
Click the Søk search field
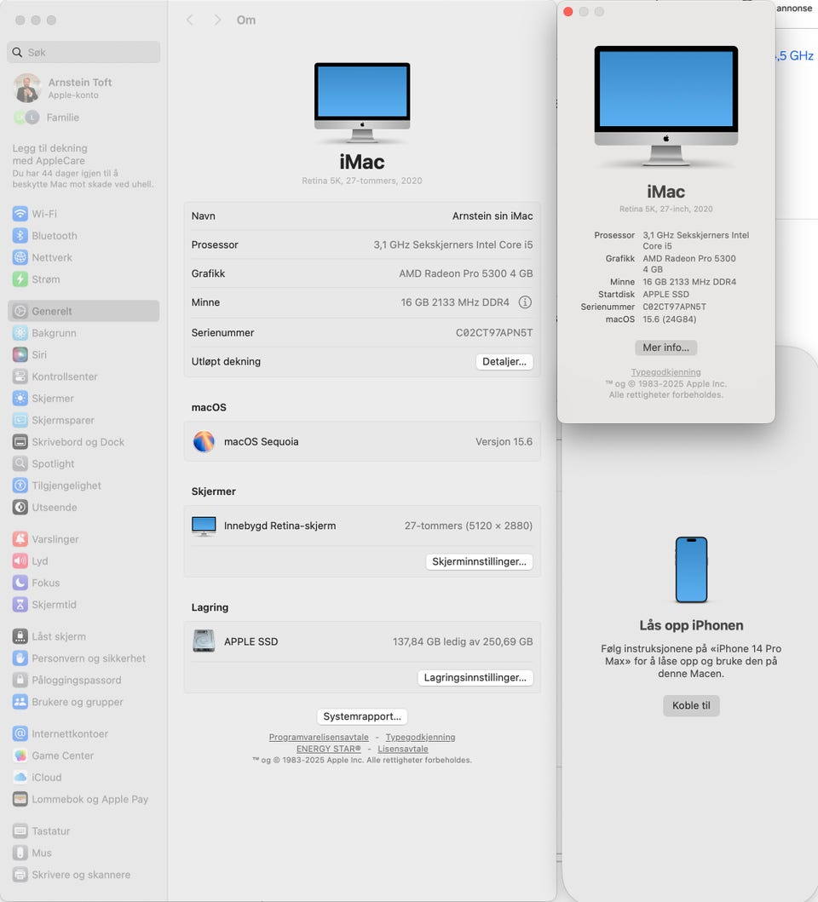tap(84, 52)
